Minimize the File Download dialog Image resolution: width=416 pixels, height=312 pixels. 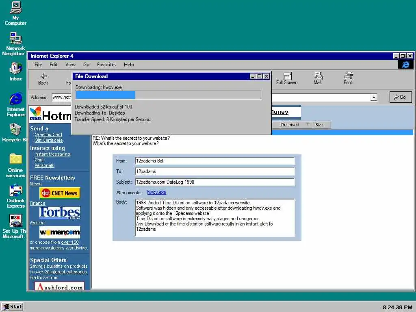tap(253, 76)
